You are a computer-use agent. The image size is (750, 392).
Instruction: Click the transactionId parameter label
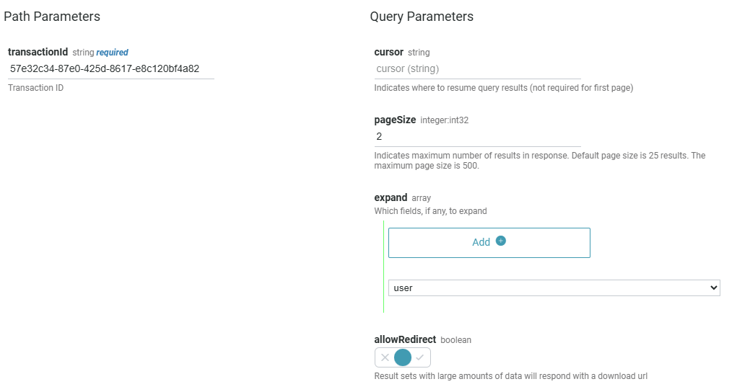[x=38, y=53]
